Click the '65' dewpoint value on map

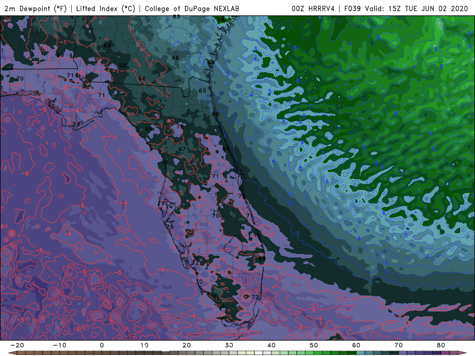point(202,91)
